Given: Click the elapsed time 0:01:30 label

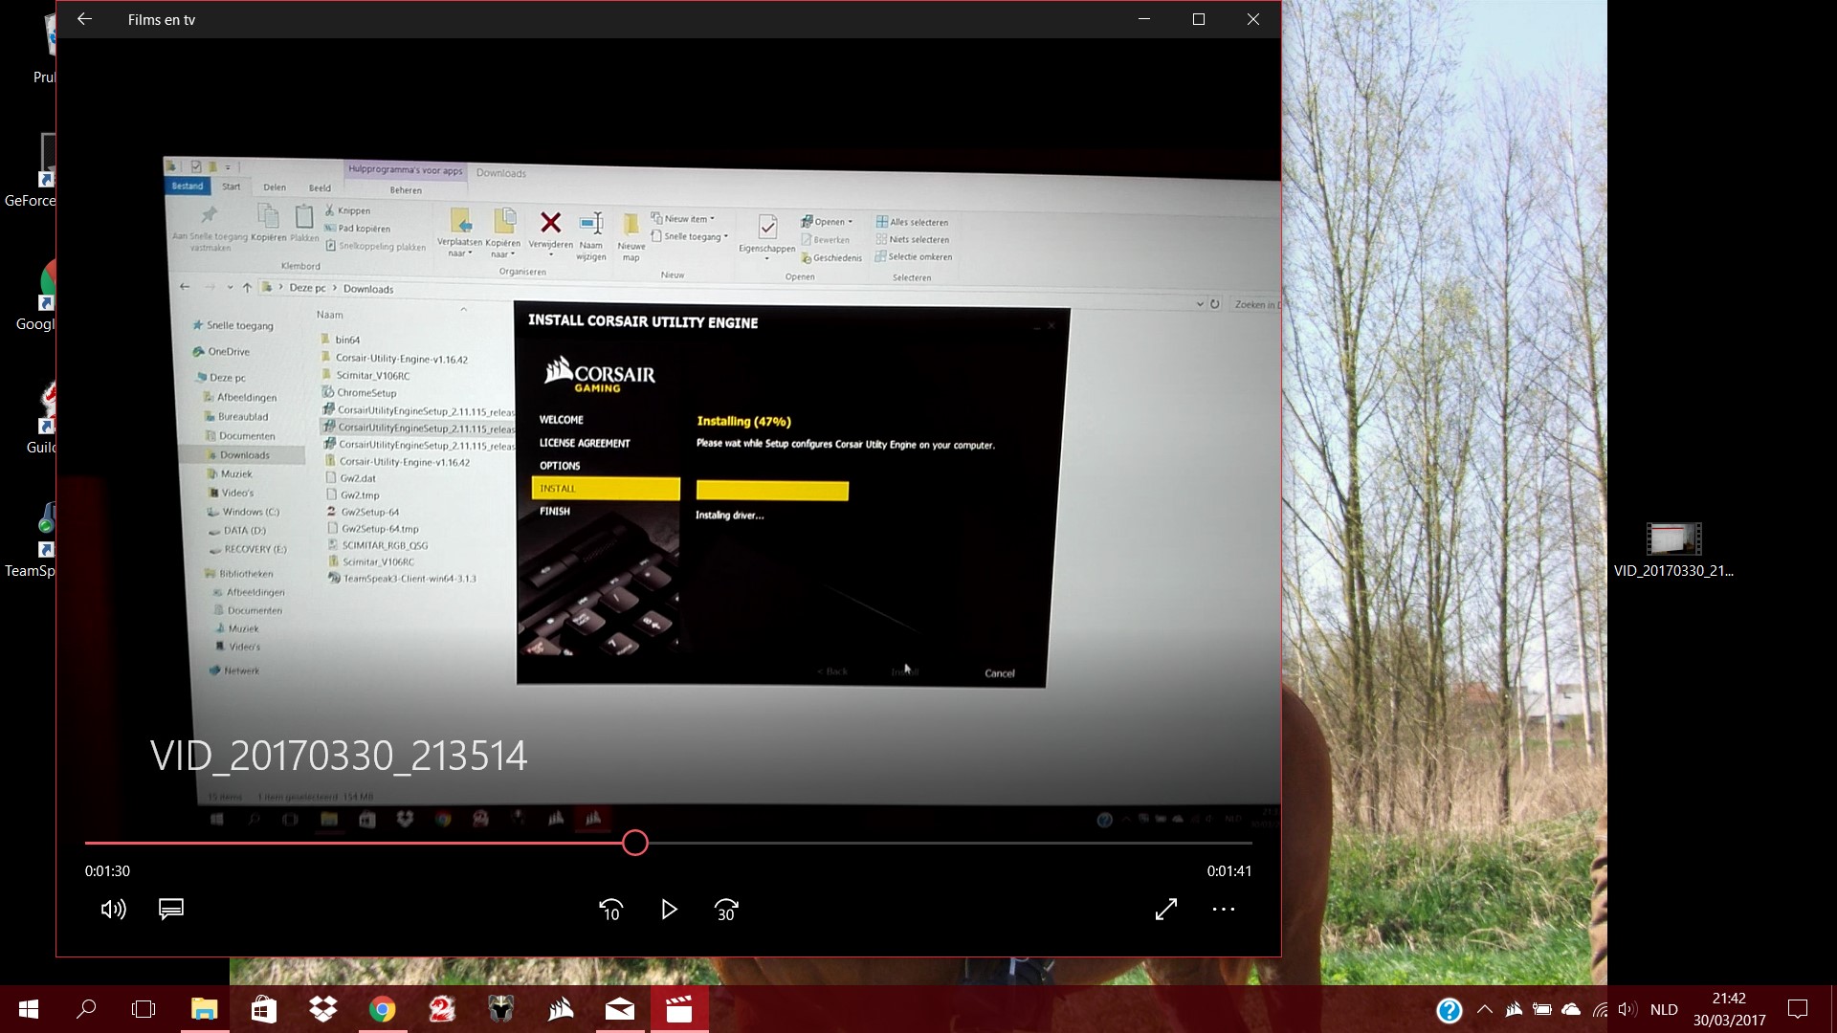Looking at the screenshot, I should click(107, 871).
